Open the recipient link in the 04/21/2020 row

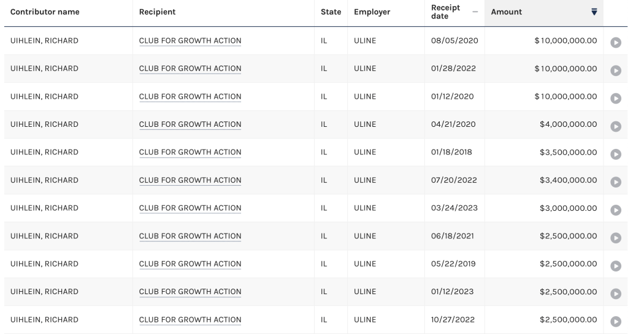(190, 124)
